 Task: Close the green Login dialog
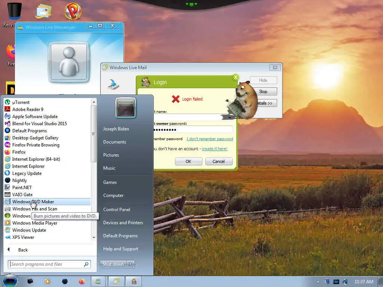236,77
